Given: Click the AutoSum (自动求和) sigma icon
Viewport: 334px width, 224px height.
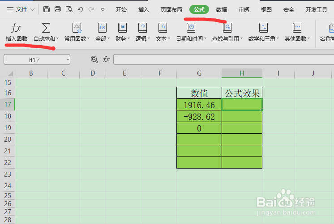Looking at the screenshot, I should click(46, 28).
